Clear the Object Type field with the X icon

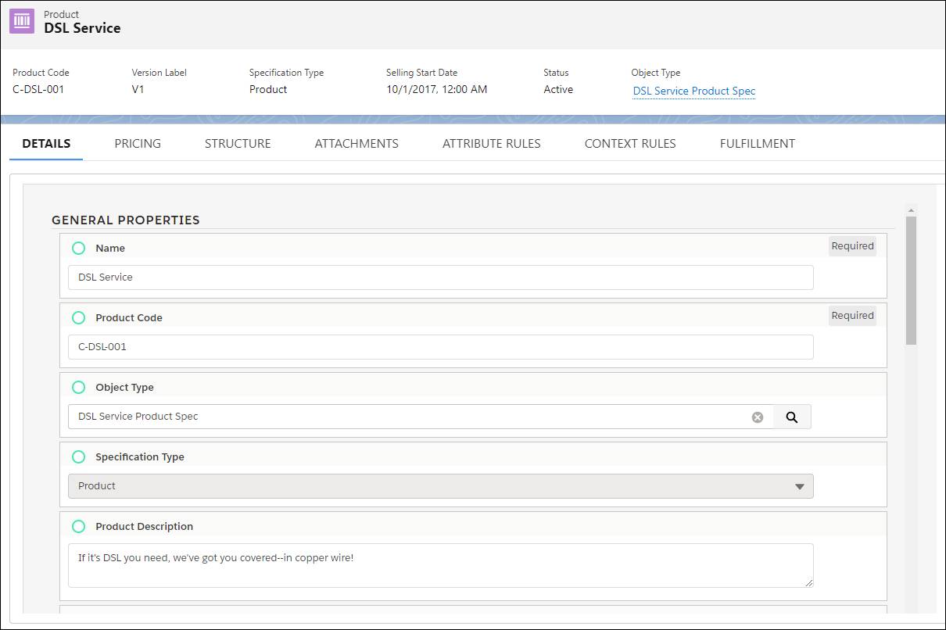click(757, 417)
